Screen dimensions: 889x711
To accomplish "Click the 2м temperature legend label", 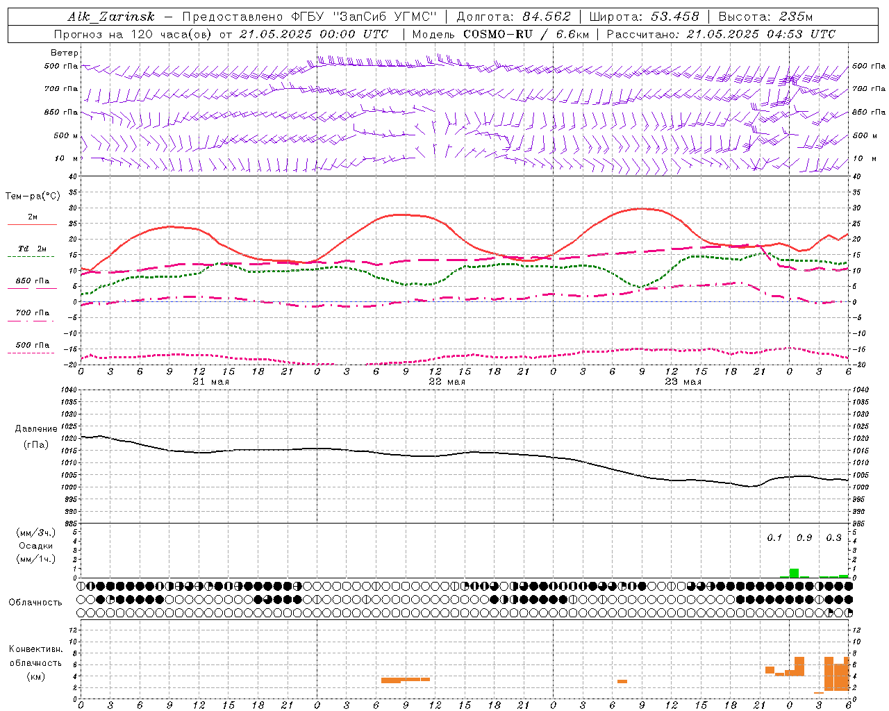I will click(x=33, y=217).
